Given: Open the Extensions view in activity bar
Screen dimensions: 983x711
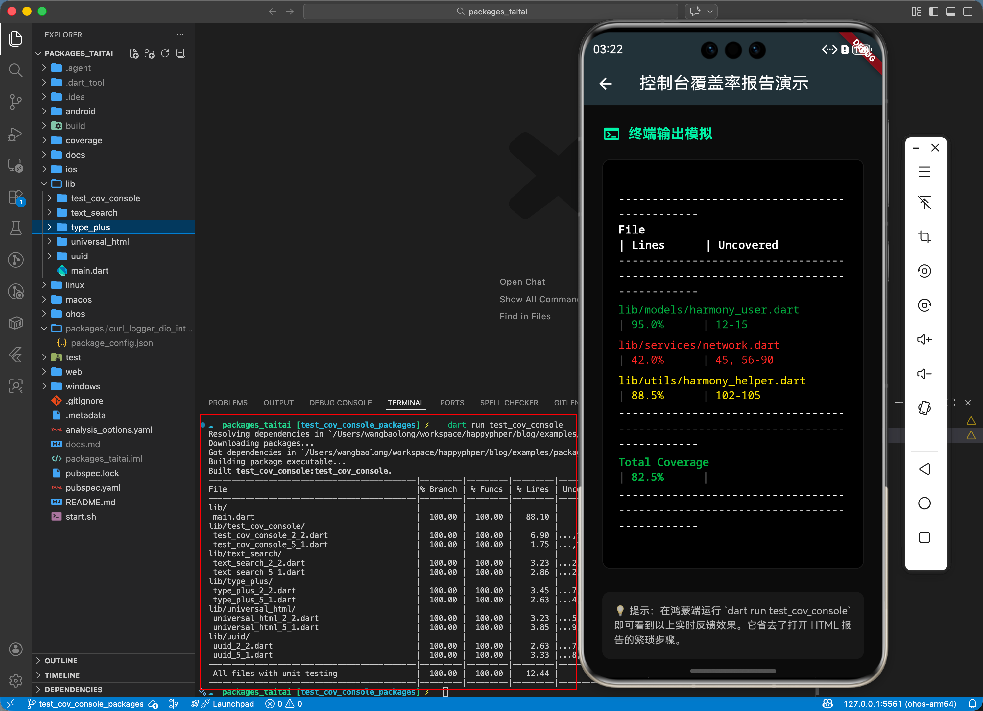Looking at the screenshot, I should [15, 197].
